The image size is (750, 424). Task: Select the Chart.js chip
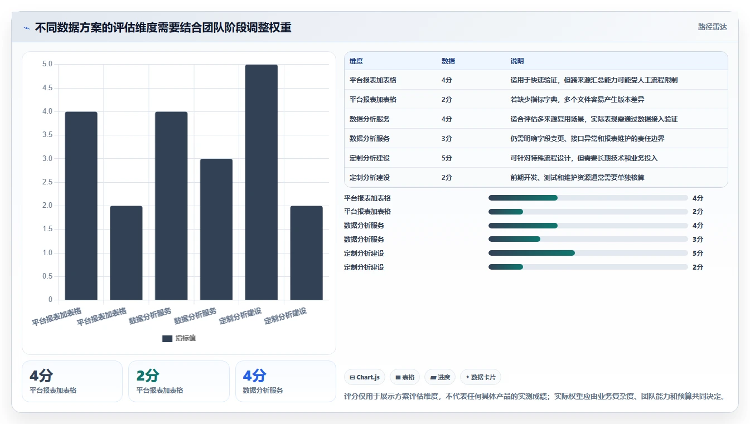pyautogui.click(x=364, y=377)
